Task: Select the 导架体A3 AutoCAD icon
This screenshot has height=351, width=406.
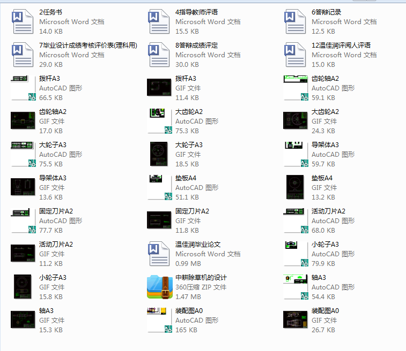Action: coord(296,154)
